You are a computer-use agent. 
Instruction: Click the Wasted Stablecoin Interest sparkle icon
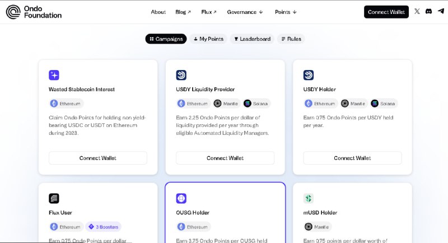pos(54,75)
